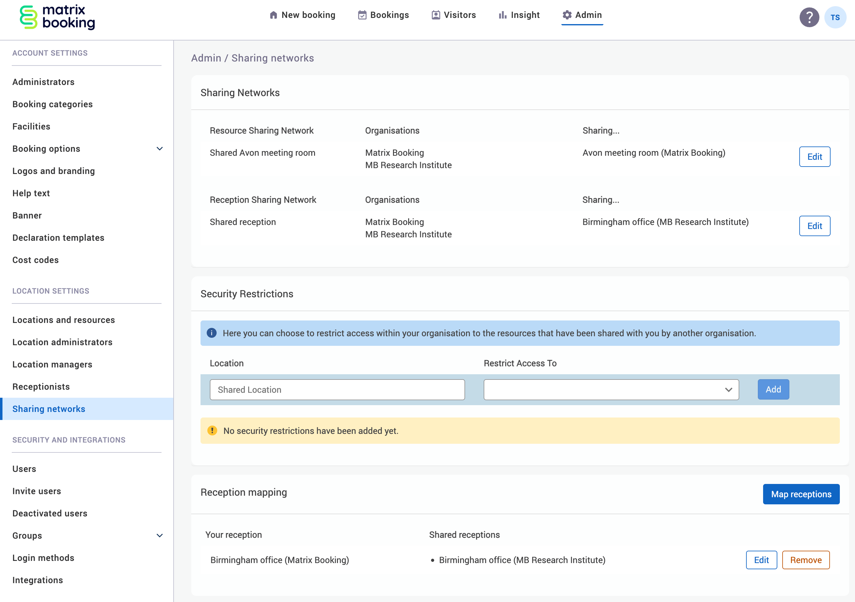The image size is (855, 602).
Task: Click the Add security restriction button
Action: pyautogui.click(x=773, y=389)
